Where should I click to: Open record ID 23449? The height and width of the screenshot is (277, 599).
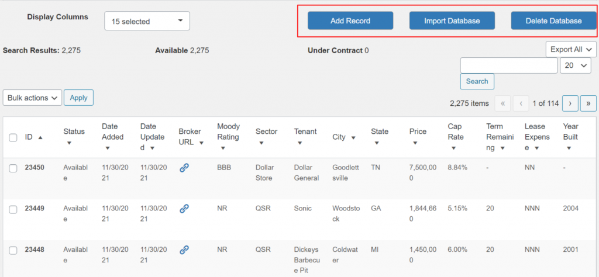[35, 208]
